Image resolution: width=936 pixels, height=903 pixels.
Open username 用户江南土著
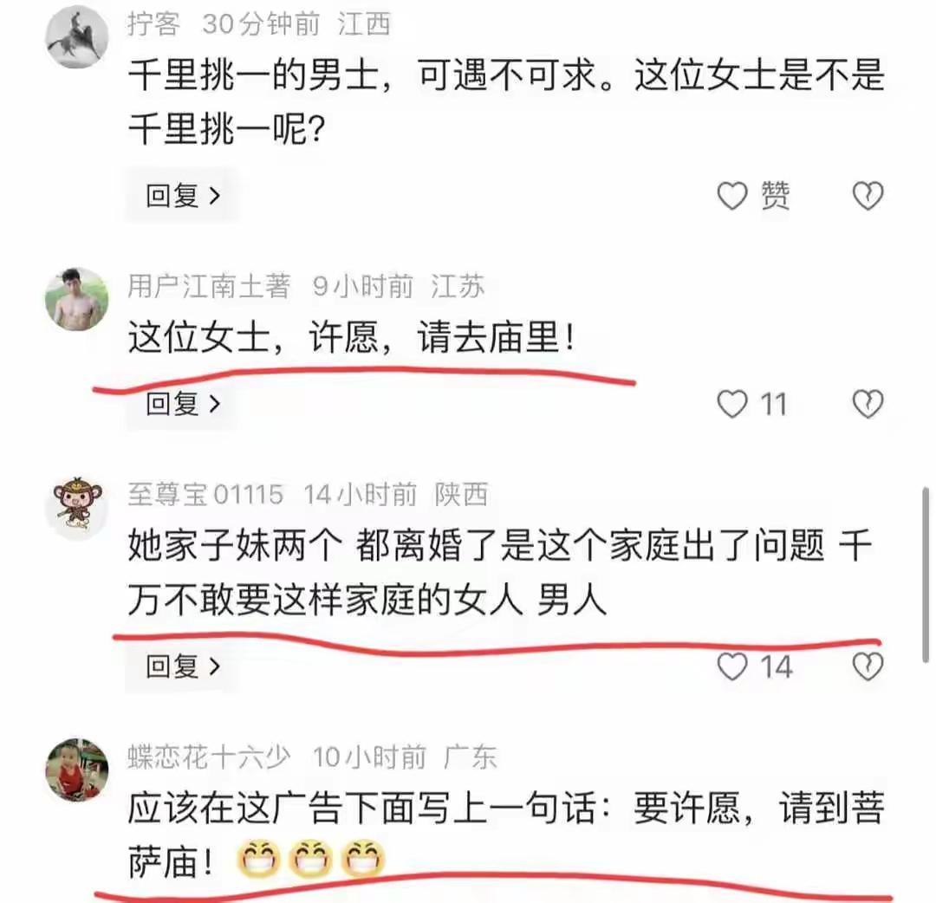[209, 286]
